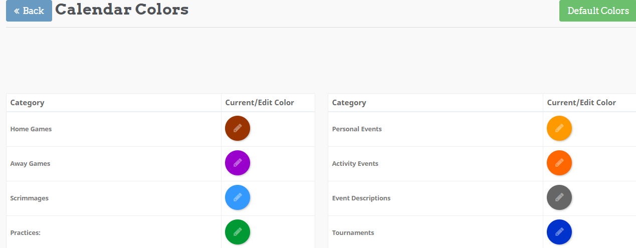Select the Personal Events category label
This screenshot has width=636, height=248.
click(x=357, y=129)
